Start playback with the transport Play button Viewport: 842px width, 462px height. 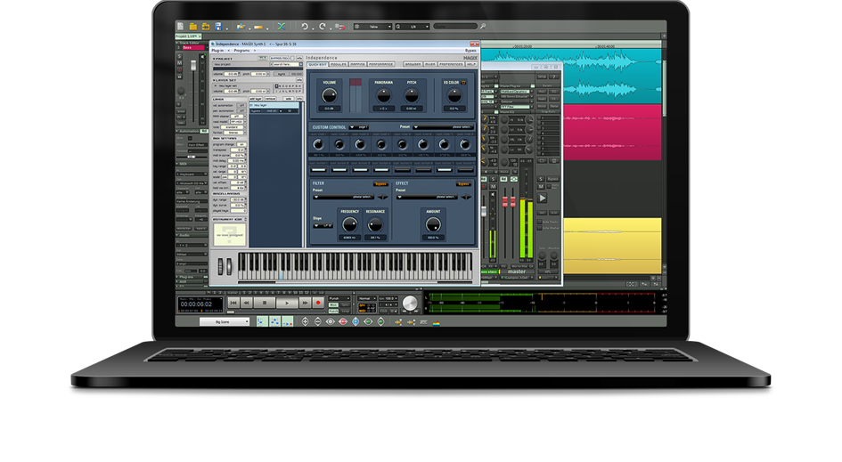click(x=287, y=304)
